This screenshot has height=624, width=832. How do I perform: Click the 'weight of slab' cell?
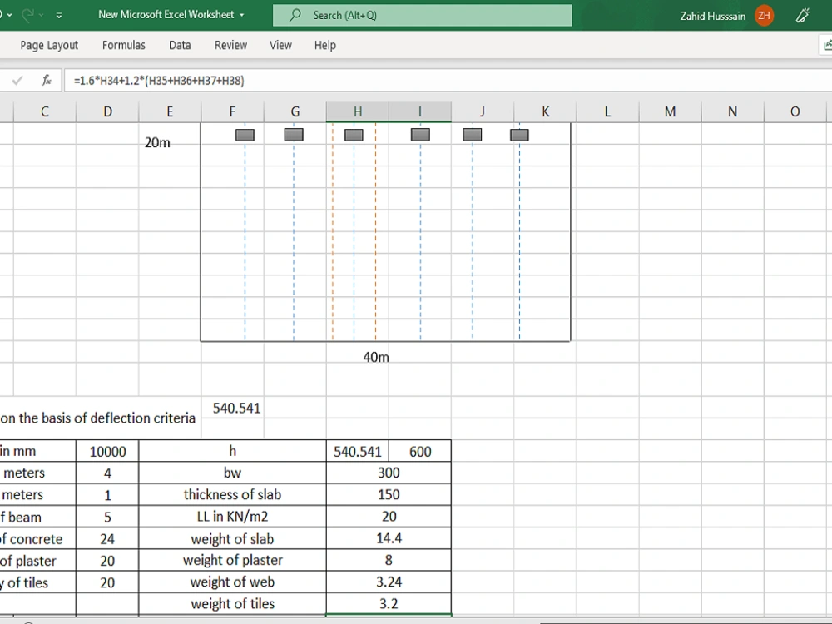(232, 538)
